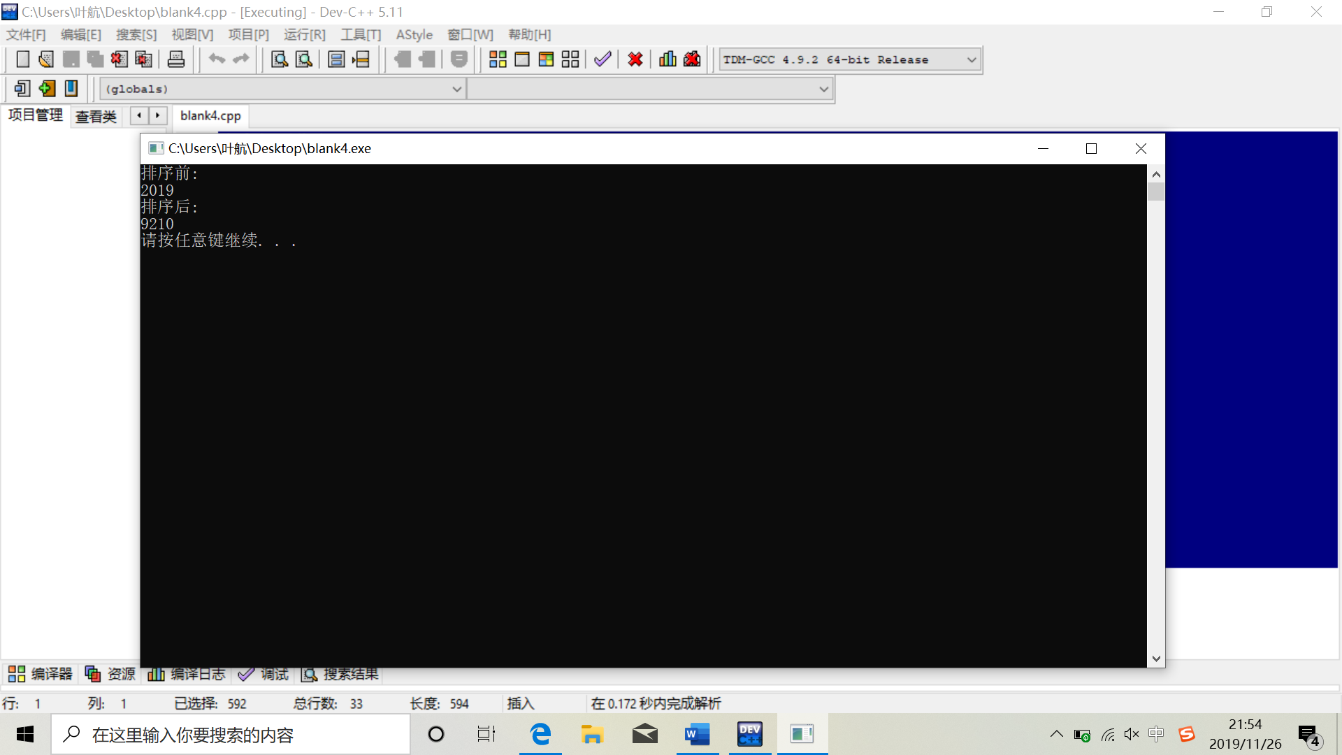1342x755 pixels.
Task: Click the Find magnifier icon
Action: point(280,59)
